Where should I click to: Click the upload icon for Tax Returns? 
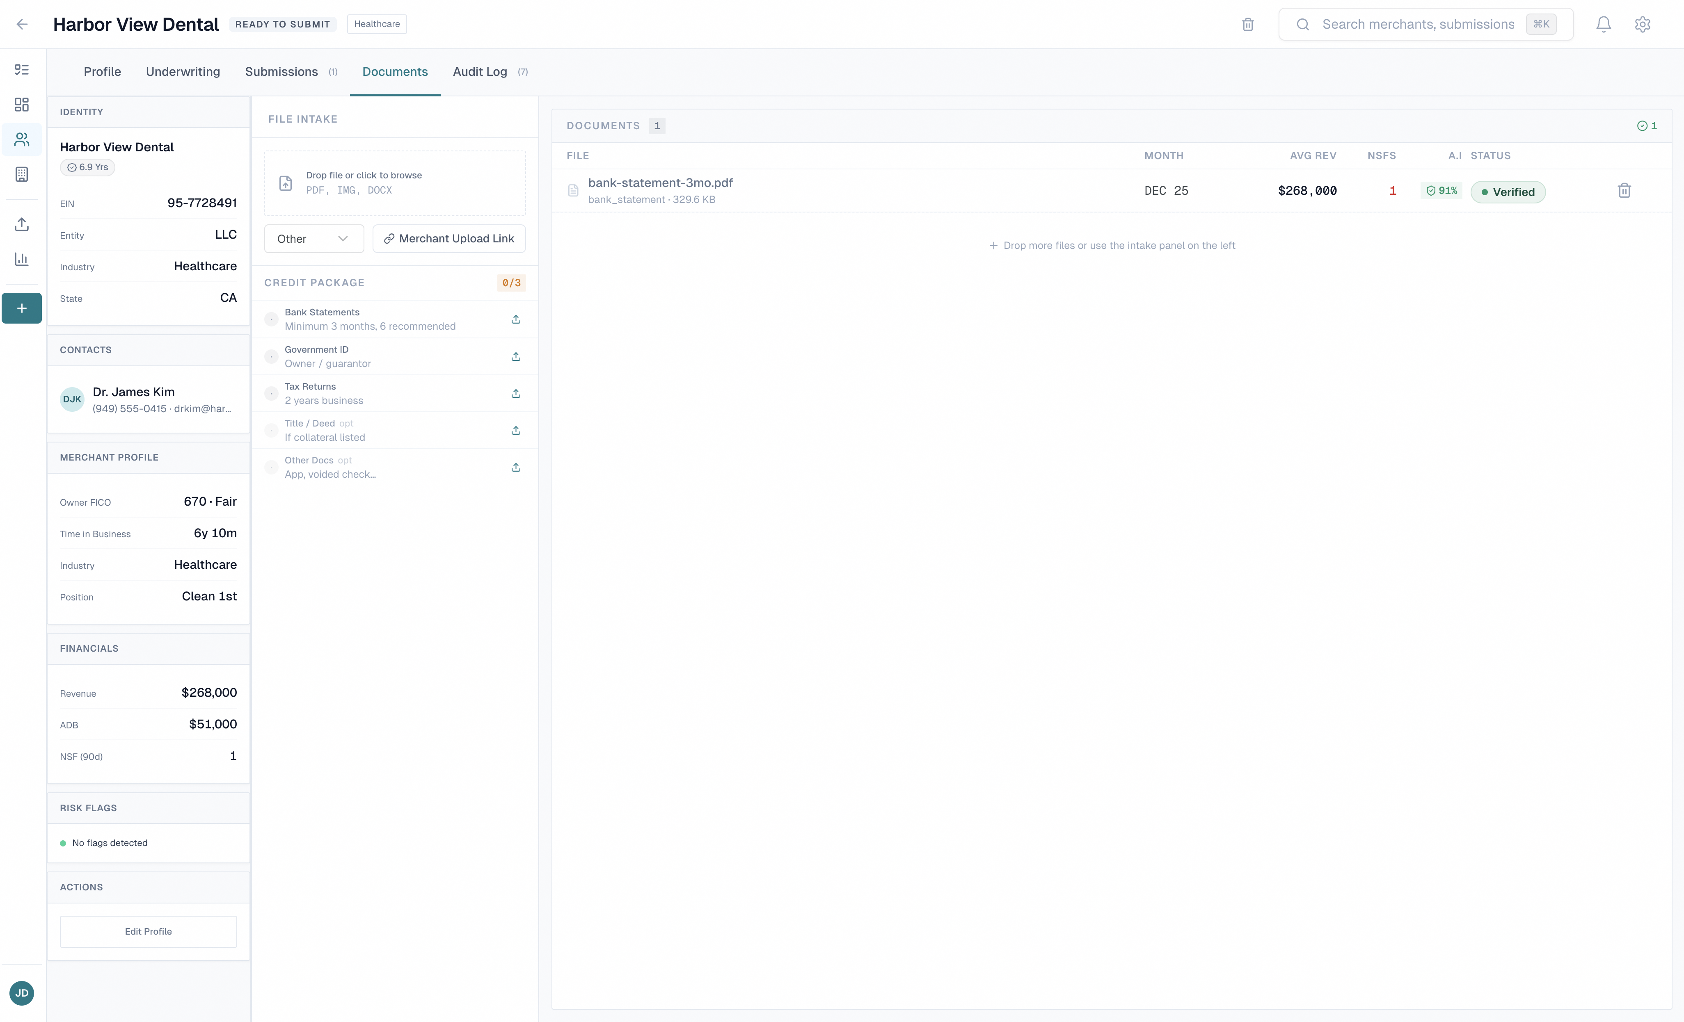(516, 393)
